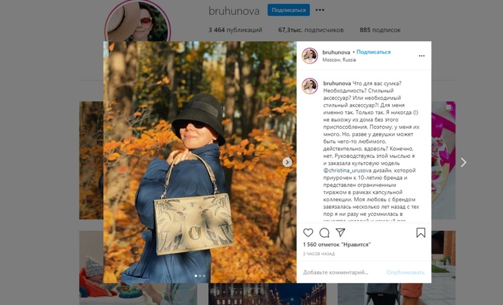Share the post with the paper plane icon

tap(340, 233)
